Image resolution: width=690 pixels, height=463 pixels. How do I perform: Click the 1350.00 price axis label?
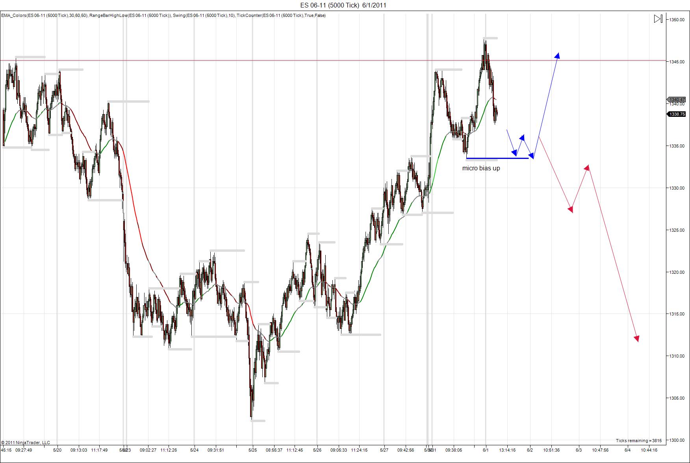coord(677,20)
